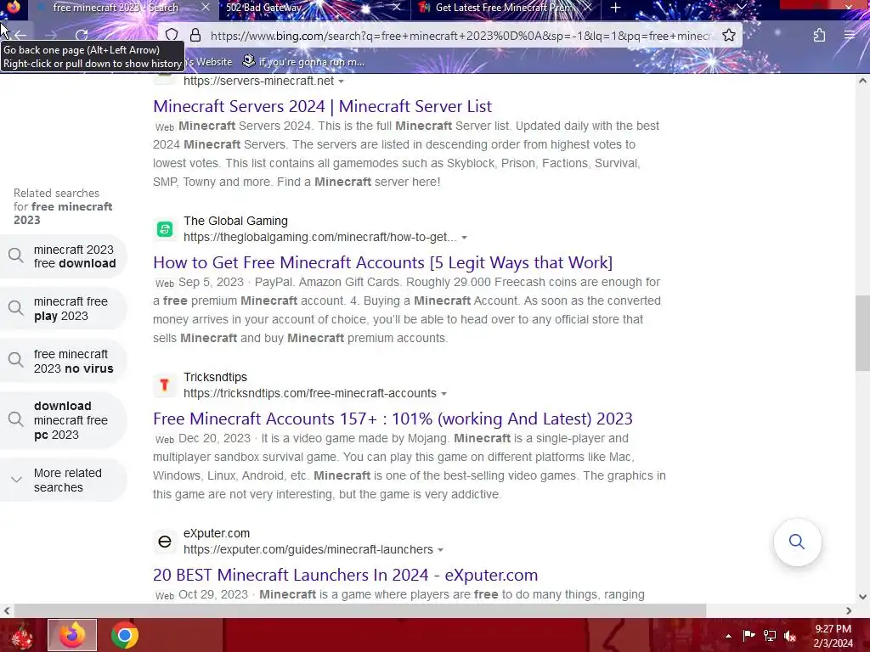The height and width of the screenshot is (652, 870).
Task: Click the vertical scrollbar down arrow
Action: pyautogui.click(x=862, y=597)
